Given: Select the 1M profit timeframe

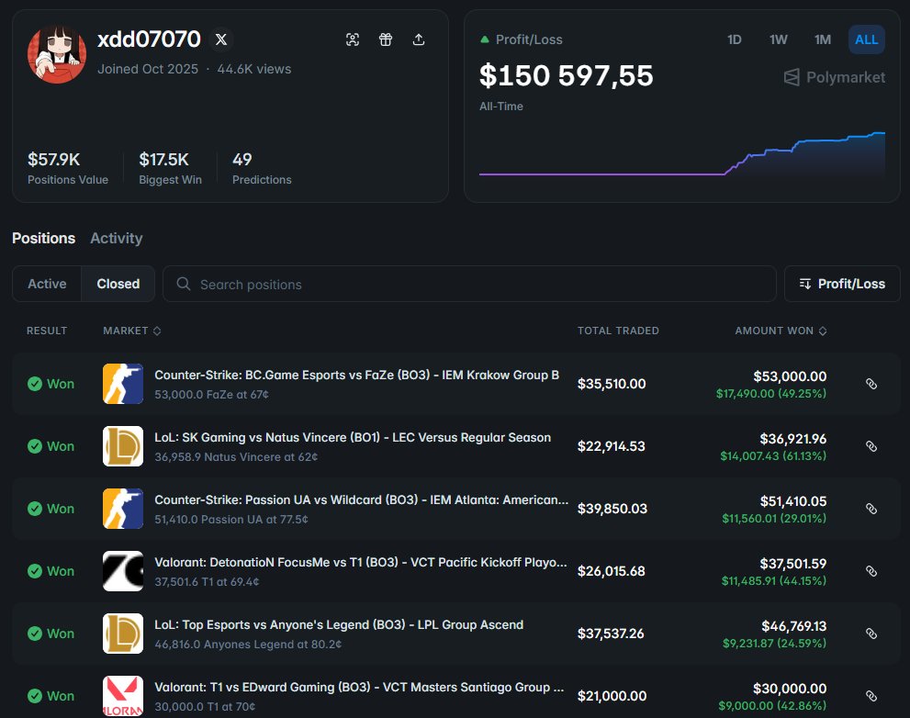Looking at the screenshot, I should pyautogui.click(x=823, y=39).
